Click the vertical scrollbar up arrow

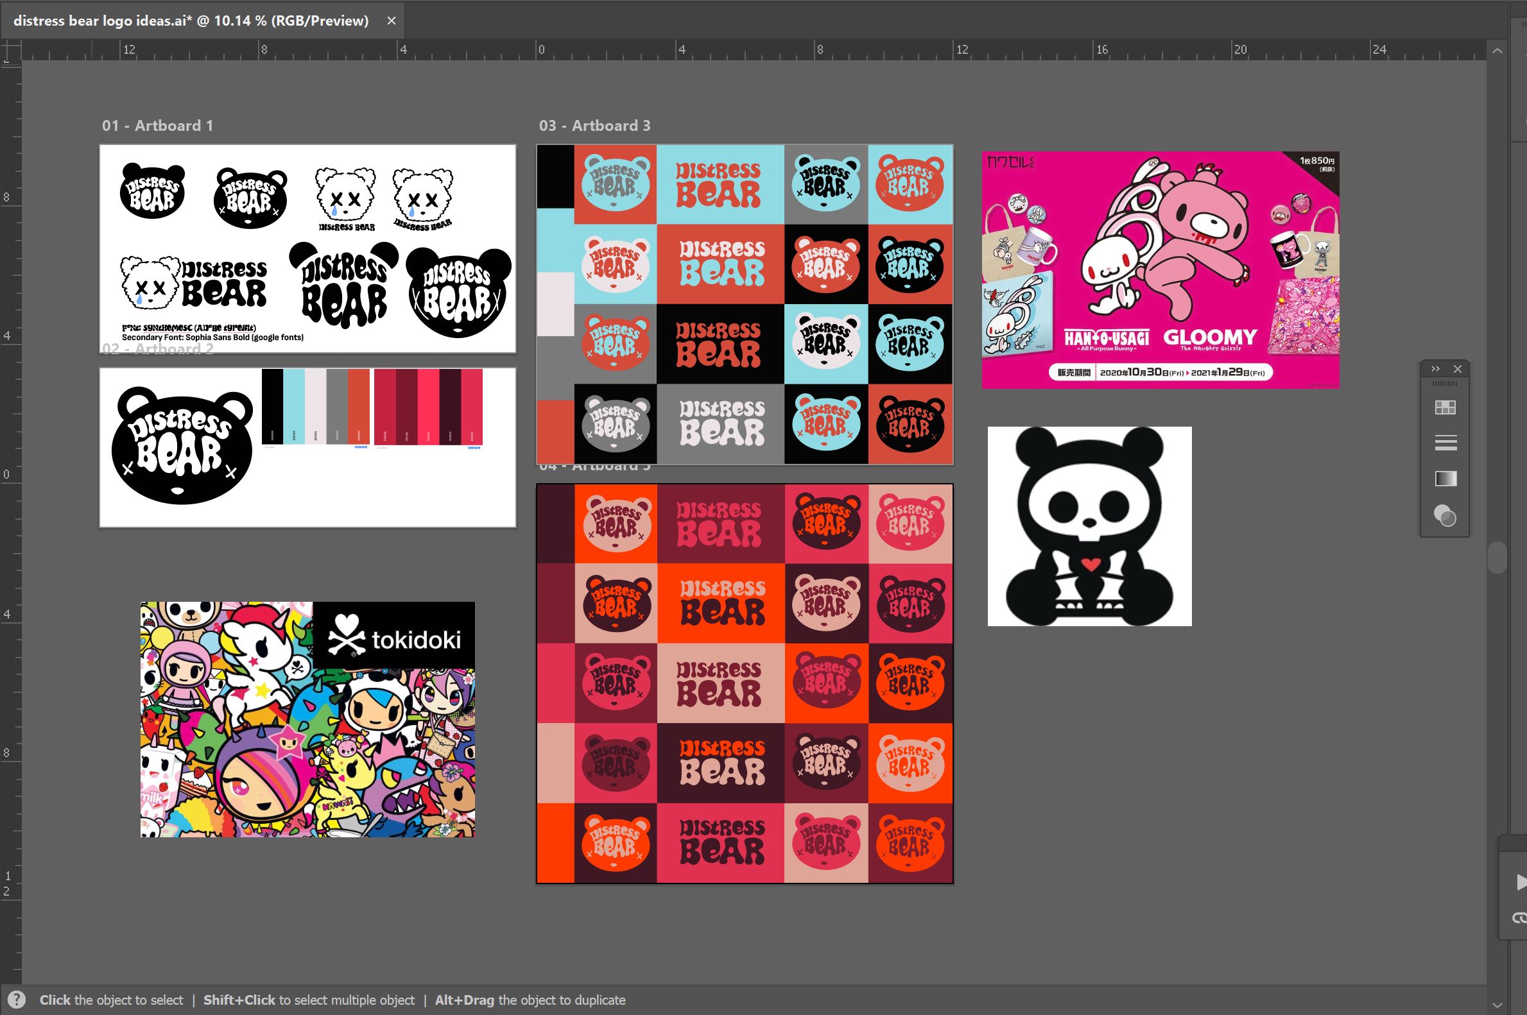coord(1497,51)
